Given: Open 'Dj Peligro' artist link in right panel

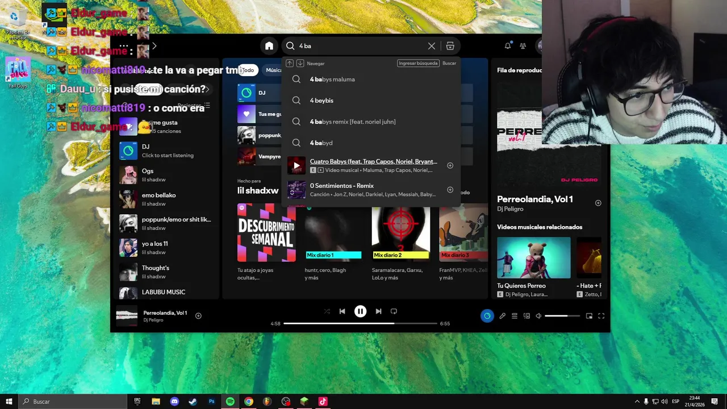Looking at the screenshot, I should 510,209.
